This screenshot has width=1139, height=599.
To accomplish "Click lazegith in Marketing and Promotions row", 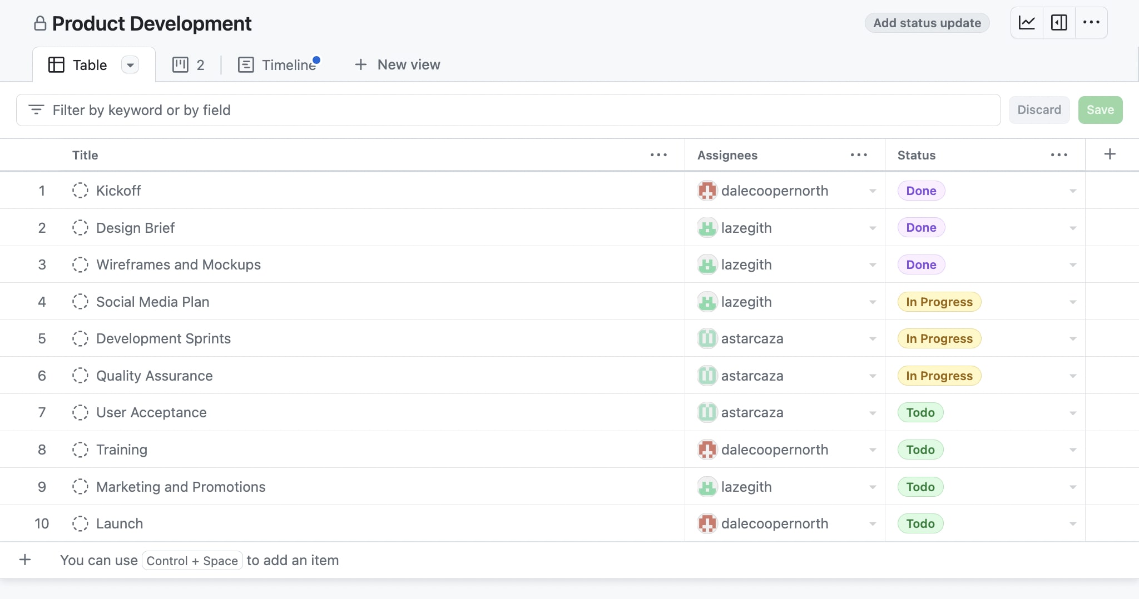I will [x=746, y=487].
